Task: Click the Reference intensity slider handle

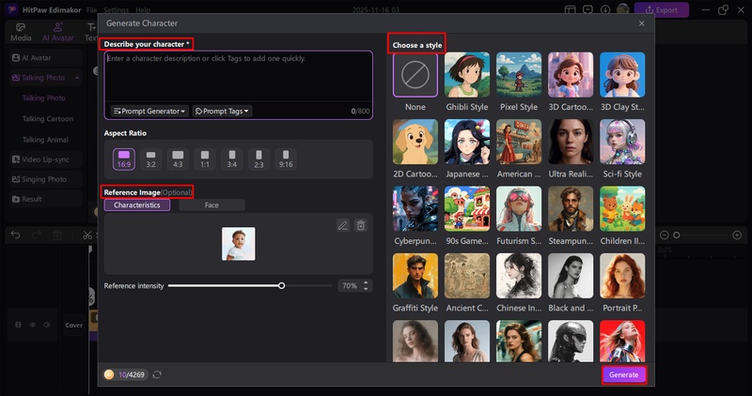Action: point(281,285)
